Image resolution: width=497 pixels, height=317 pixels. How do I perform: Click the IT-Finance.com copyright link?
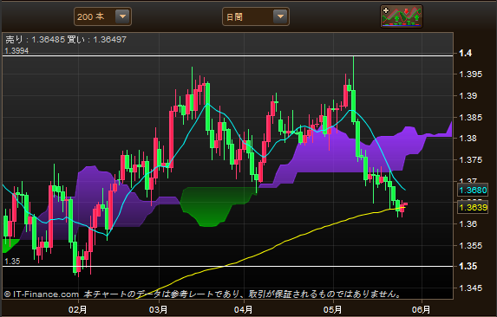[x=42, y=294]
